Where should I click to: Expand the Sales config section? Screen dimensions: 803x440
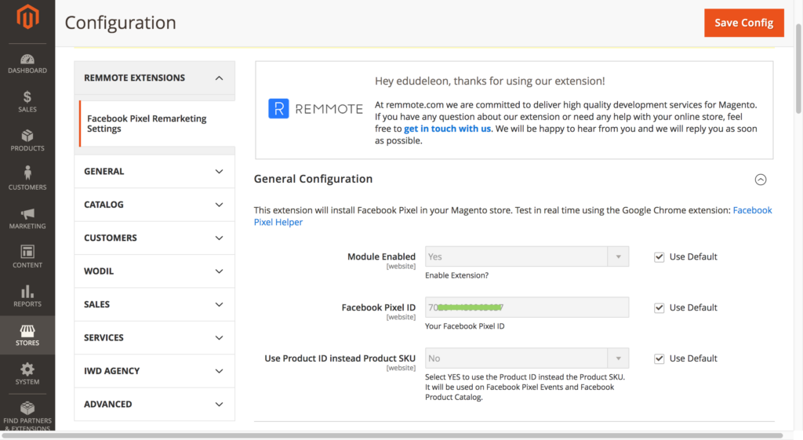pos(154,304)
